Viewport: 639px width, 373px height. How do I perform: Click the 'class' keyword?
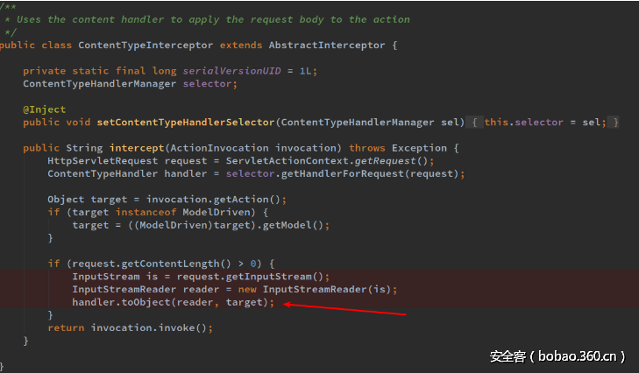[x=56, y=46]
